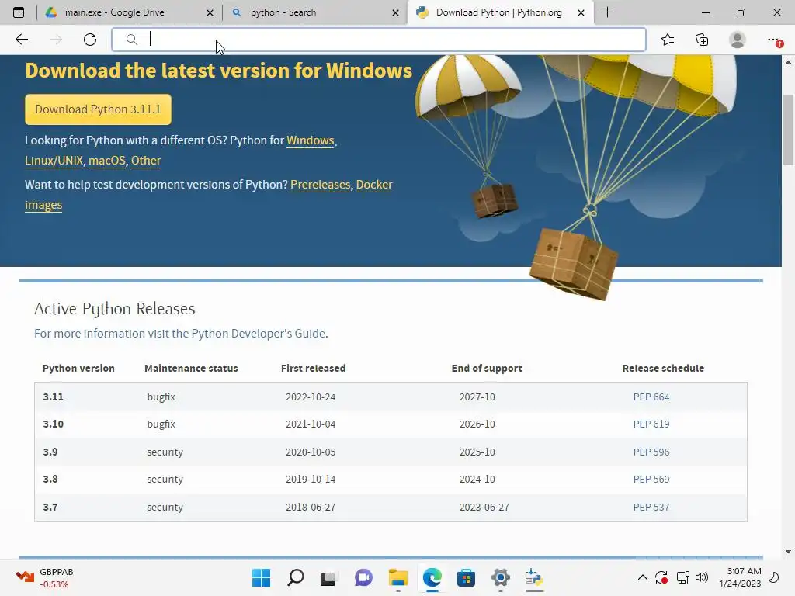Open the sync status tray icon
The height and width of the screenshot is (596, 795).
tap(661, 577)
